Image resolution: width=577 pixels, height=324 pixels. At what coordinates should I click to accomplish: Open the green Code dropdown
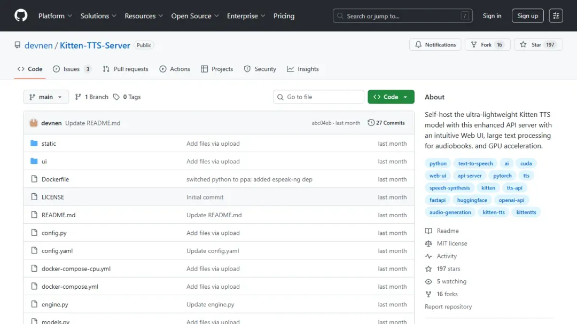(391, 97)
